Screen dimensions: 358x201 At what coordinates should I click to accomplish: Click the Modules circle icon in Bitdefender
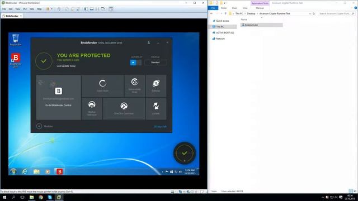coord(39,126)
